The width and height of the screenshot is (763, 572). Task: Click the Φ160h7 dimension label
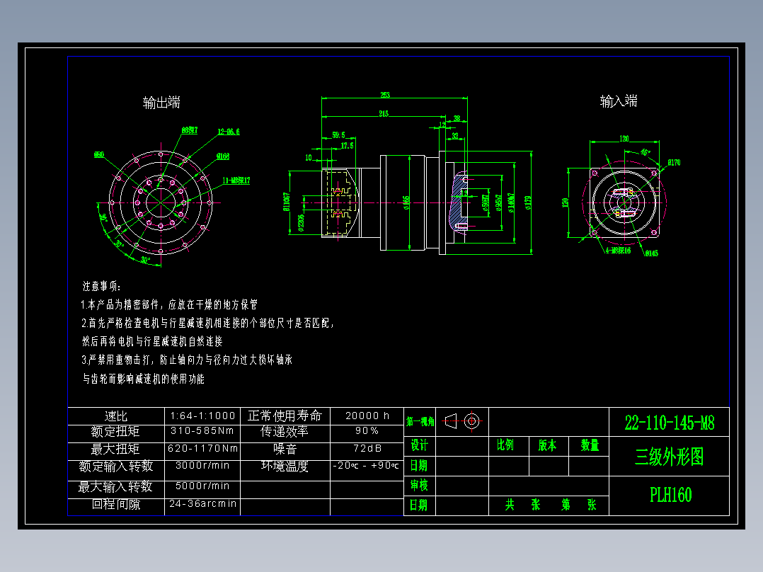click(x=510, y=202)
